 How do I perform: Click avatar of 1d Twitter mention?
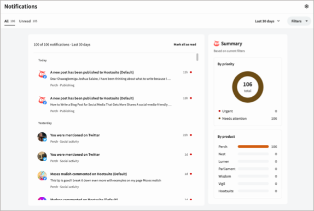click(42, 156)
